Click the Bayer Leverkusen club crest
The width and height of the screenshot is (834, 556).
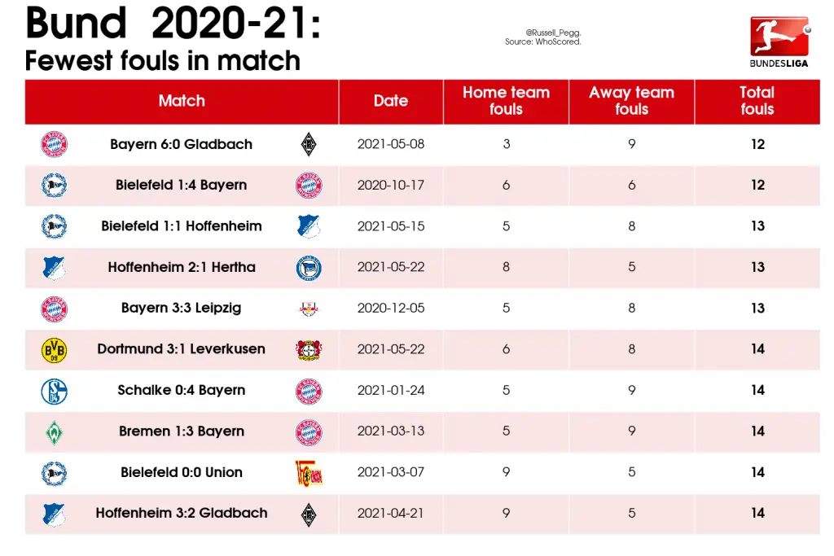309,350
